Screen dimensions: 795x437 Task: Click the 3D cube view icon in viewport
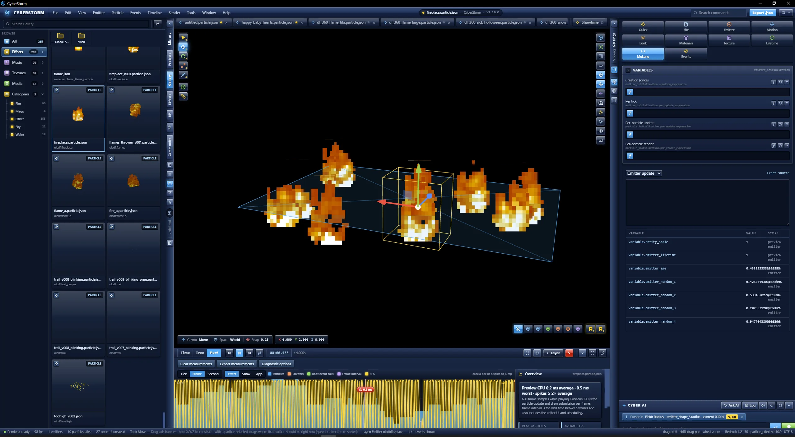coord(601,38)
